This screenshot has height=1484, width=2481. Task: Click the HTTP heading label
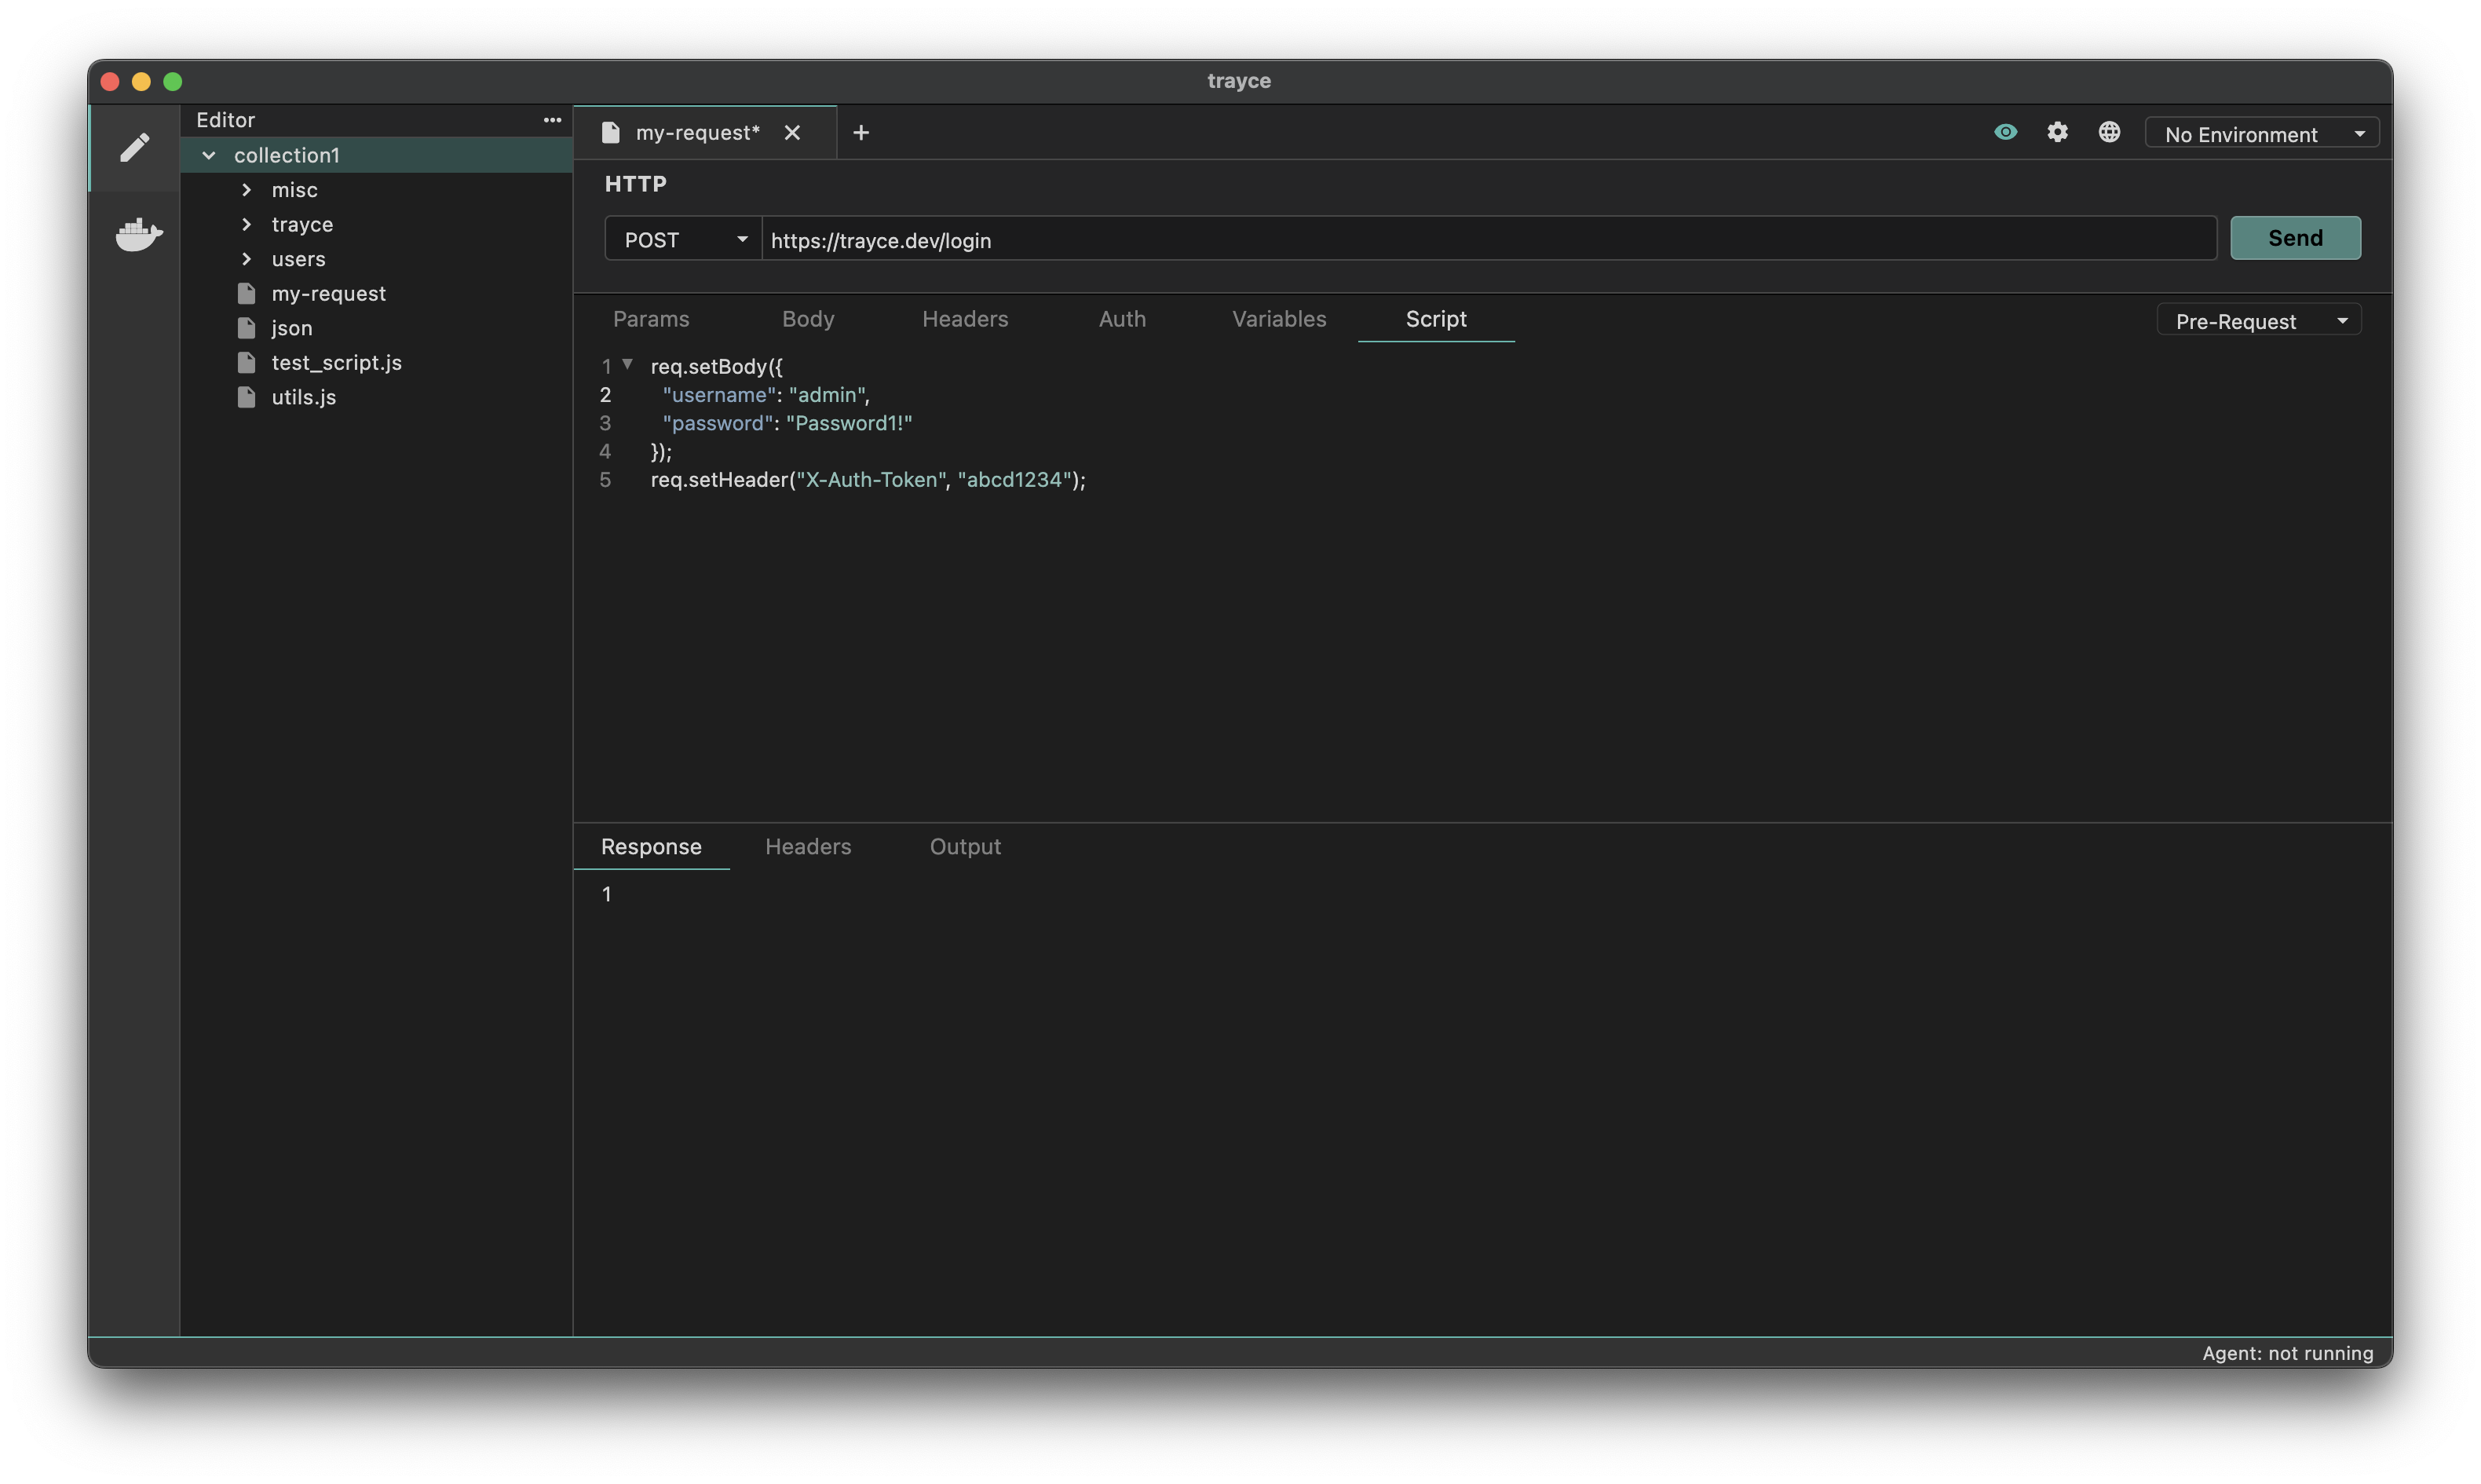pos(634,184)
